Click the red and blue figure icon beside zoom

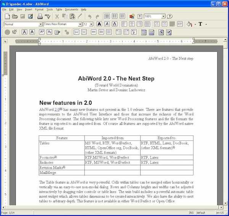pos(132,16)
